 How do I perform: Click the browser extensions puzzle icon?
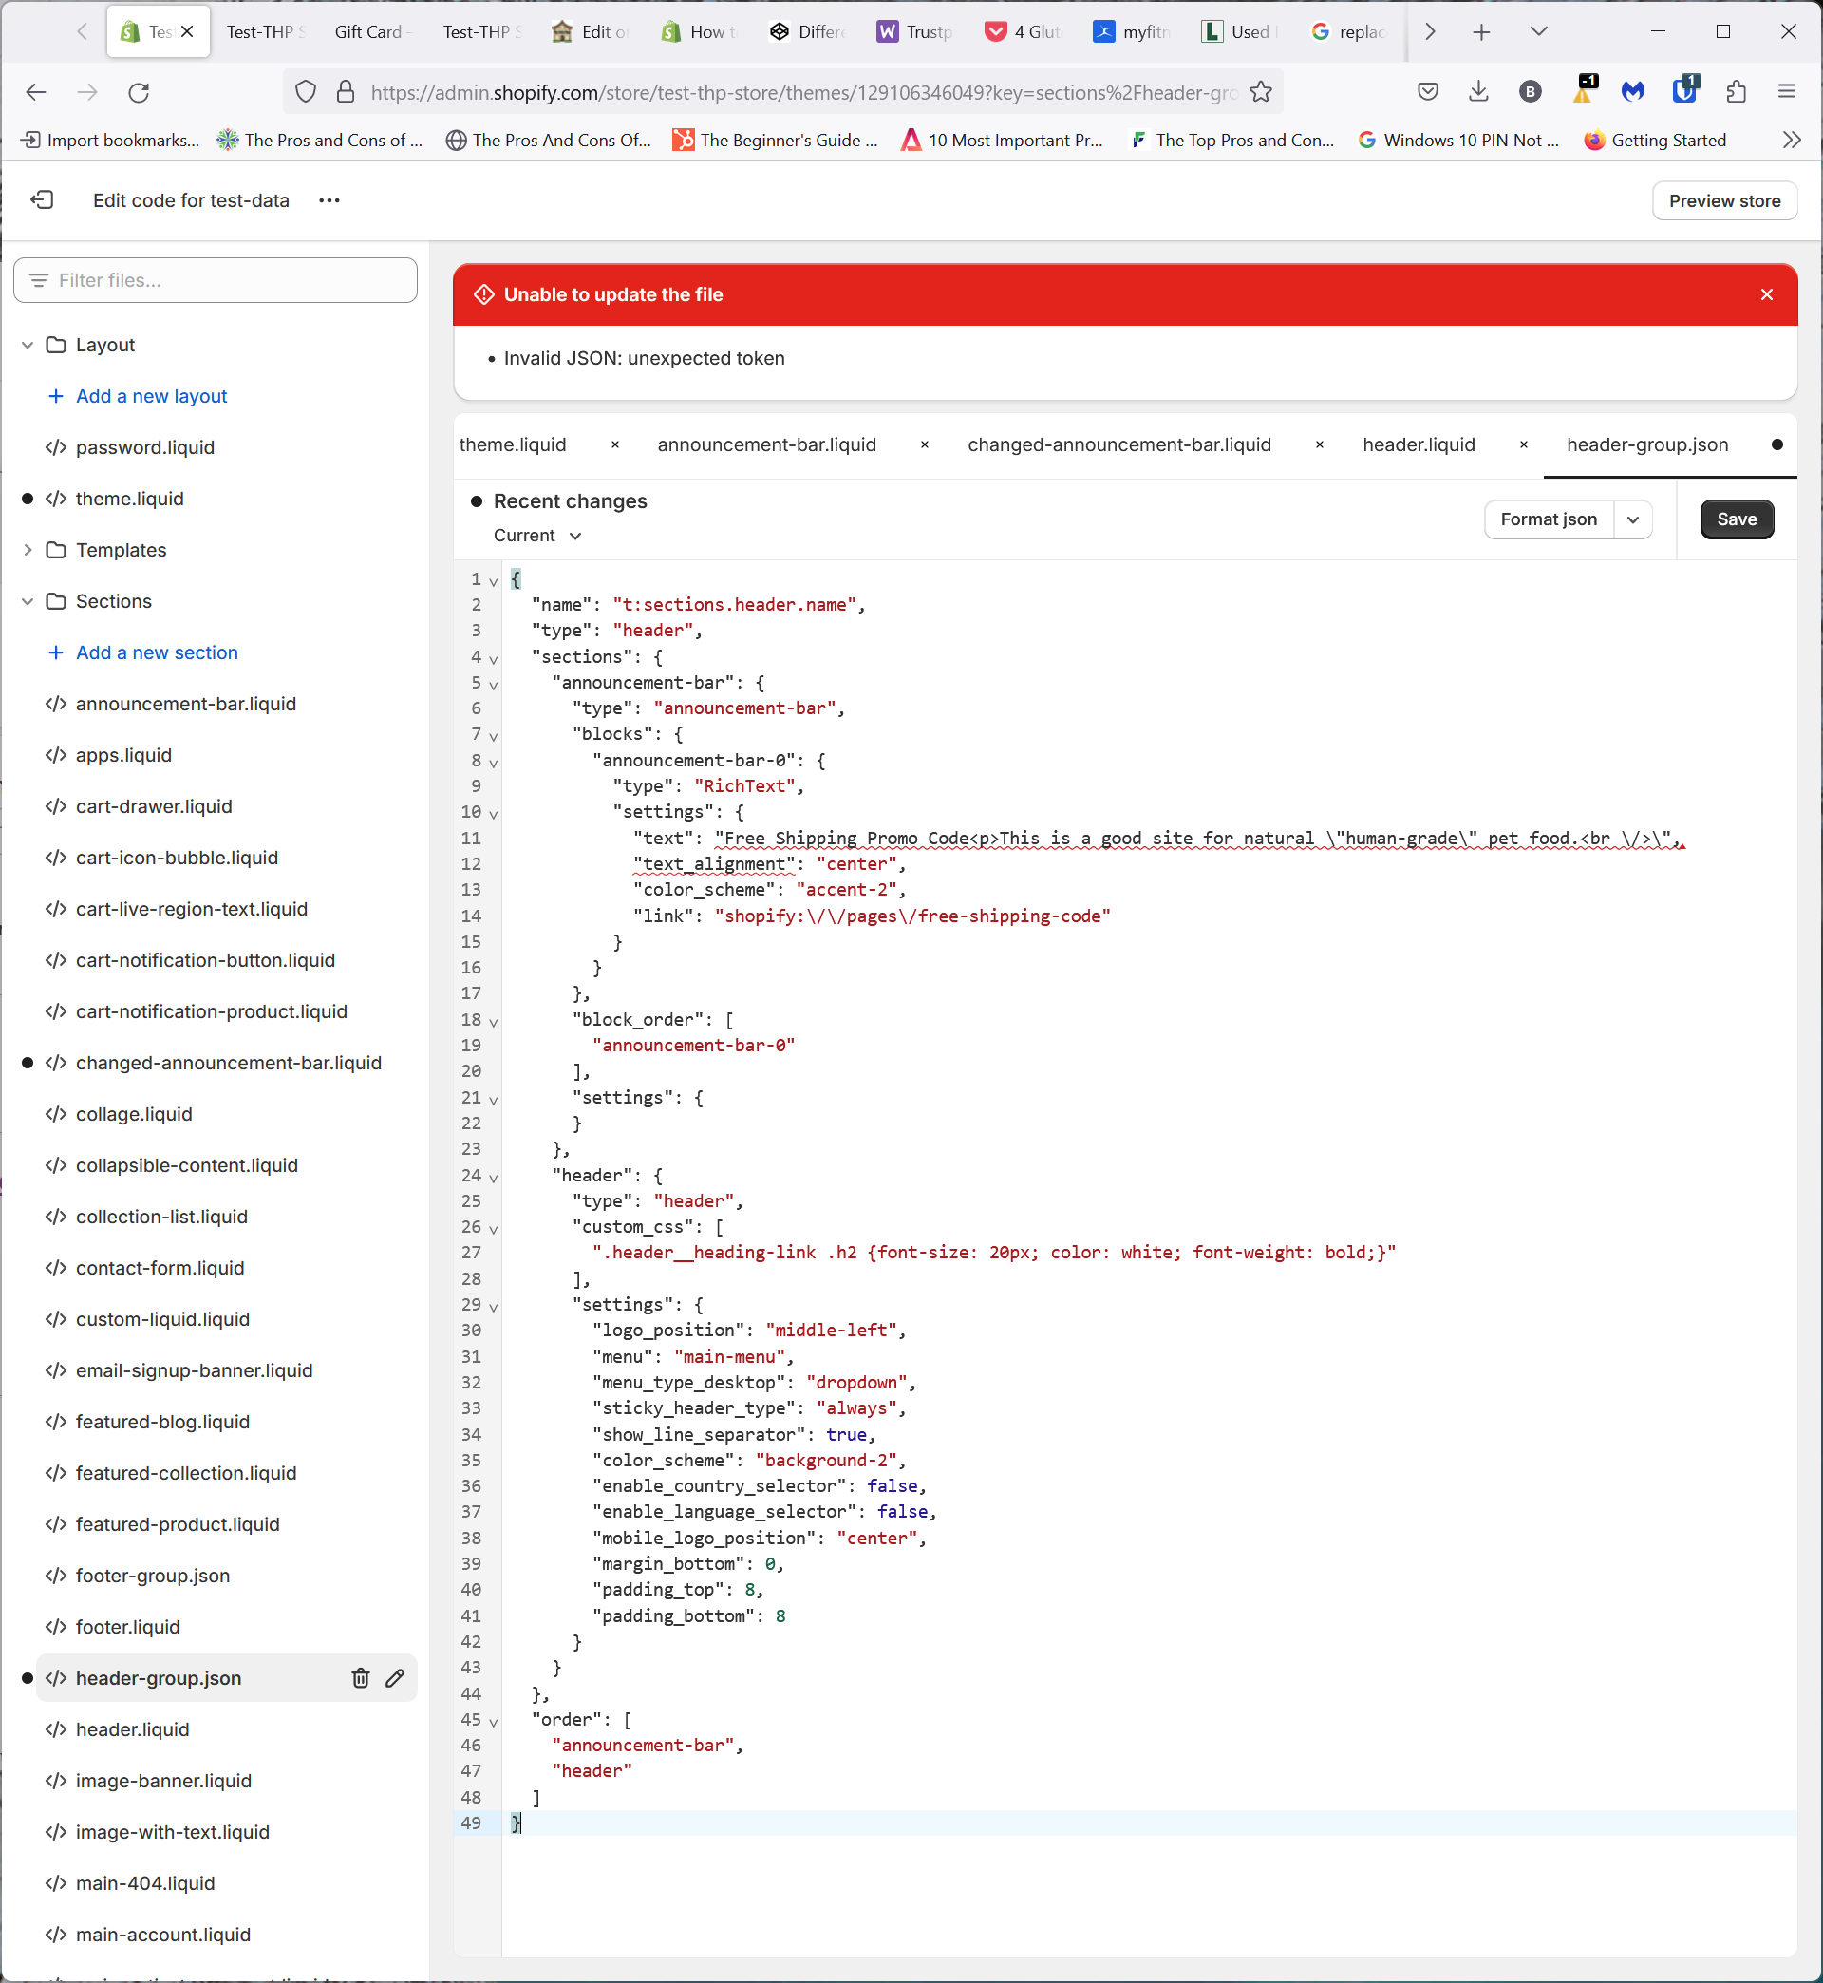1737,92
